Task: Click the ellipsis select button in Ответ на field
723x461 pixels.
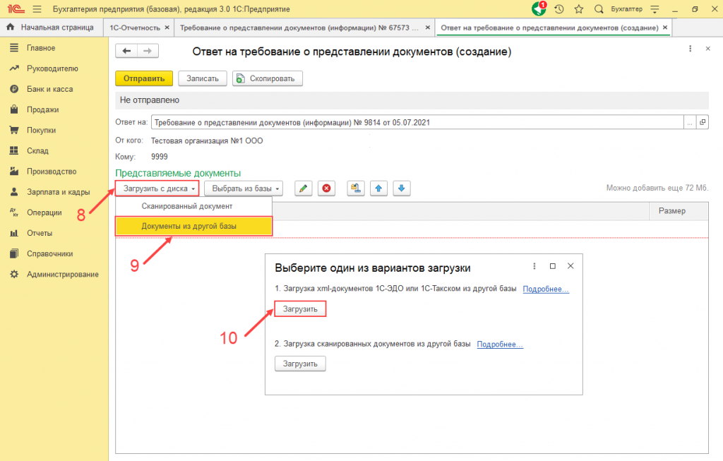Action: (690, 122)
